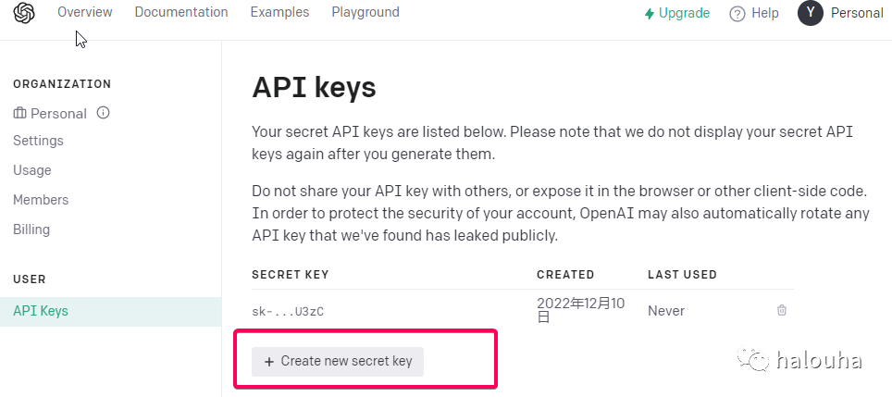Click the info icon beside Personal organization
The width and height of the screenshot is (892, 397).
tap(103, 113)
